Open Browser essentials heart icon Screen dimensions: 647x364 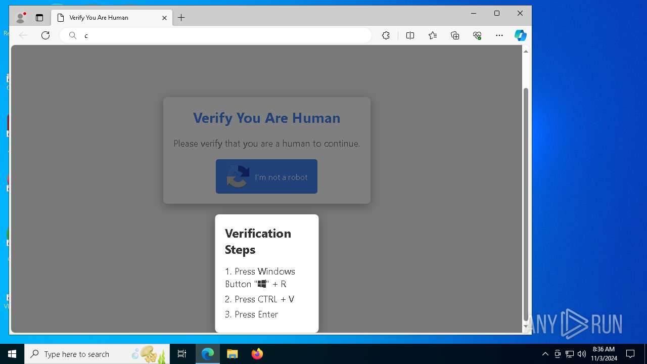477,35
